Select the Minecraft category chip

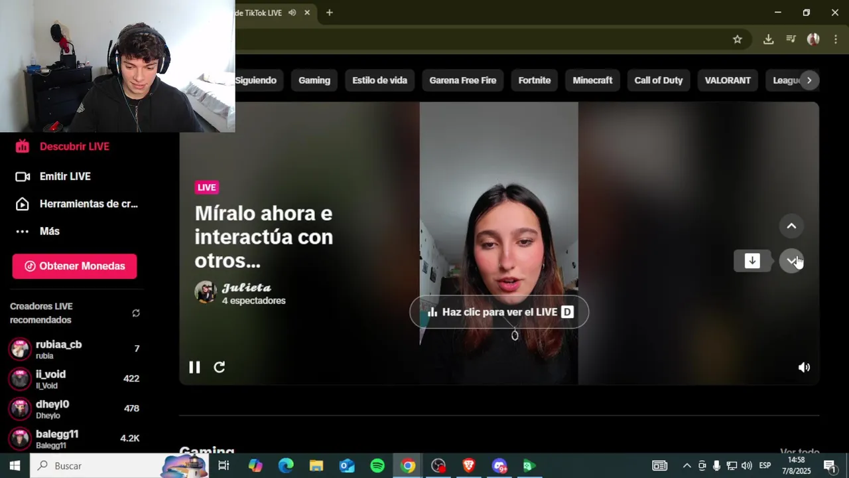(592, 80)
